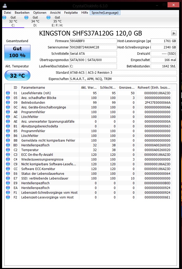Viewport: 182px width, 269px height.
Task: Click status orb for Lebenszeit-Lesevorgänge vom Host
Action: click(x=8, y=197)
